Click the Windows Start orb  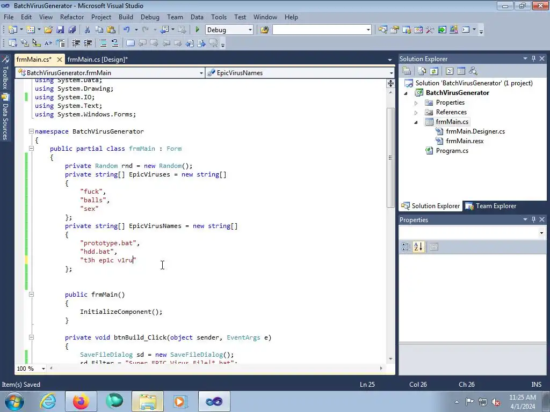(x=14, y=401)
